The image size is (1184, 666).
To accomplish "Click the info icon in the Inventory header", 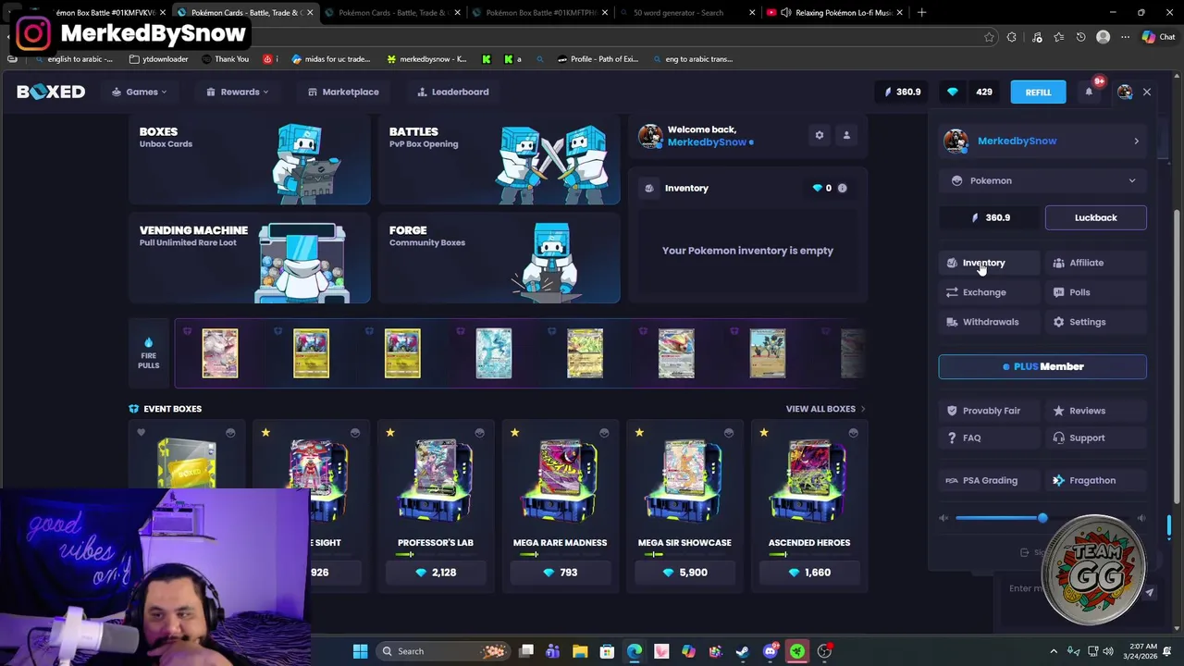I will click(x=842, y=188).
